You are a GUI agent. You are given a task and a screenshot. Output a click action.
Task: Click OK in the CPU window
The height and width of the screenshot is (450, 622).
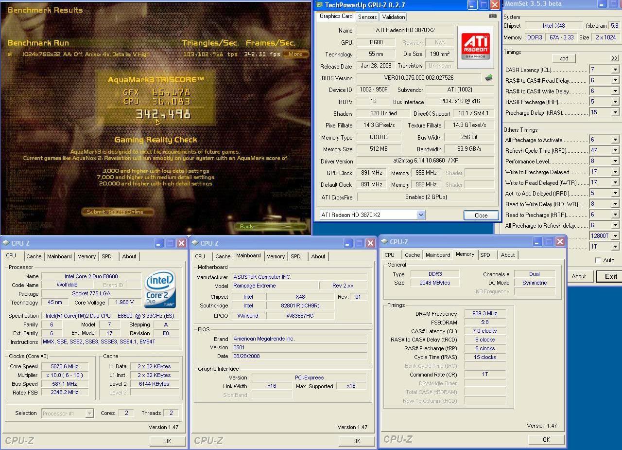pyautogui.click(x=168, y=441)
